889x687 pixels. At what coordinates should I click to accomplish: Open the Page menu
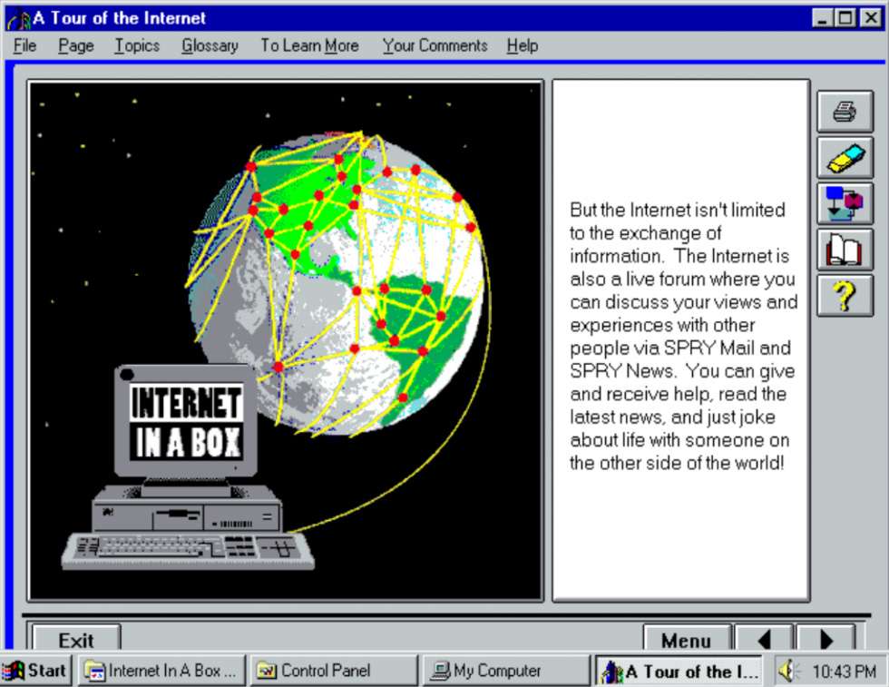[x=76, y=45]
